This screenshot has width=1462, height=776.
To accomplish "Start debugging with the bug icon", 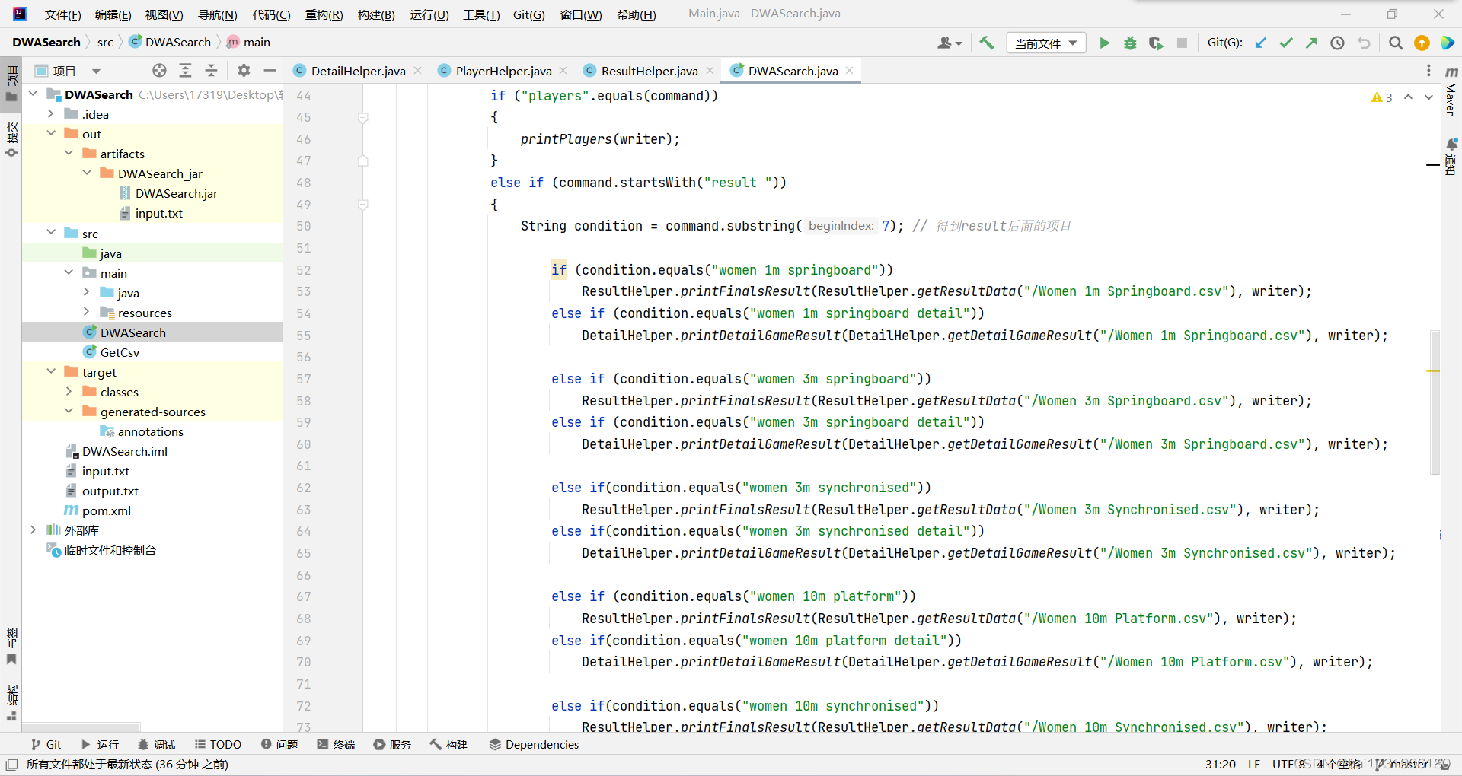I will [x=1130, y=43].
